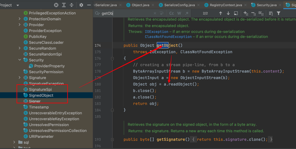296x149 pixels.
Task: Click the find input field with getOb
Action: tap(126, 13)
